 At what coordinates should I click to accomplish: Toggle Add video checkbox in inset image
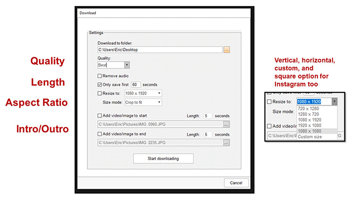coord(269,126)
